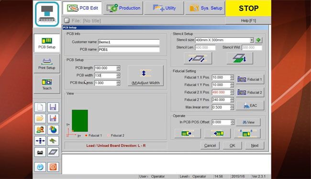This screenshot has height=179, width=311.
Task: Expand the Stencil size dropdown
Action: 252,40
